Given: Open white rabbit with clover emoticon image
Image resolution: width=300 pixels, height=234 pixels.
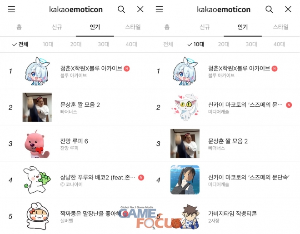Looking at the screenshot, I should (37, 180).
